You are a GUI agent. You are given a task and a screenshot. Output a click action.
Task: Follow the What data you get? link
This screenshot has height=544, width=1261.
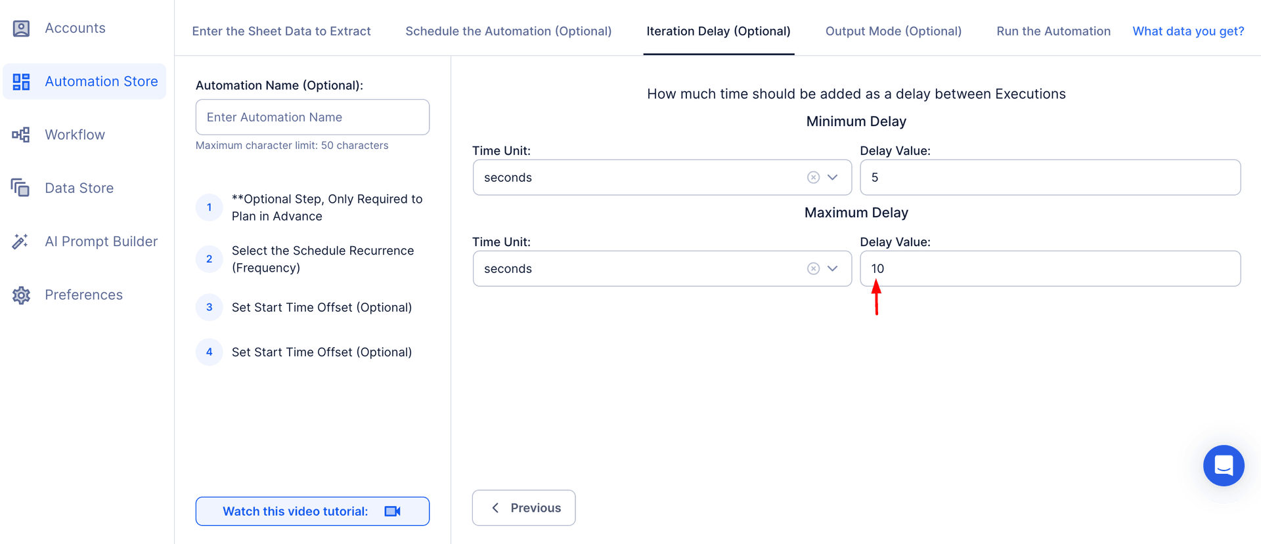[x=1188, y=31]
